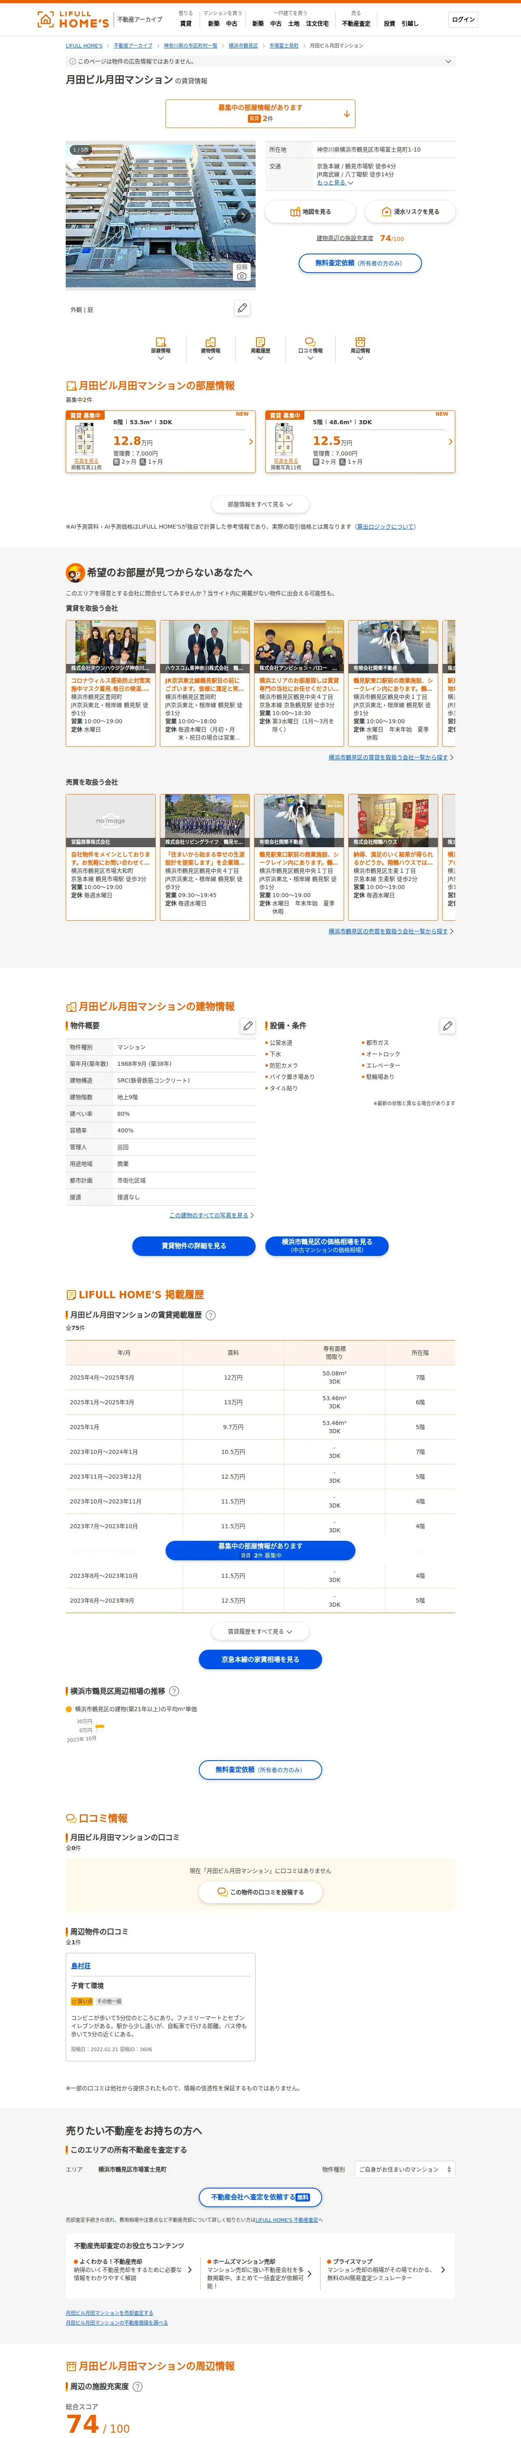This screenshot has width=521, height=2438.
Task: Click 無料査定依頼 button below price chart
Action: click(x=260, y=1770)
